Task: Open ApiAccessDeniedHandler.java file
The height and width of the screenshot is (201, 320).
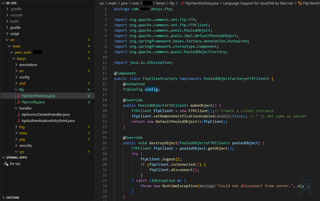Action: tap(45, 114)
